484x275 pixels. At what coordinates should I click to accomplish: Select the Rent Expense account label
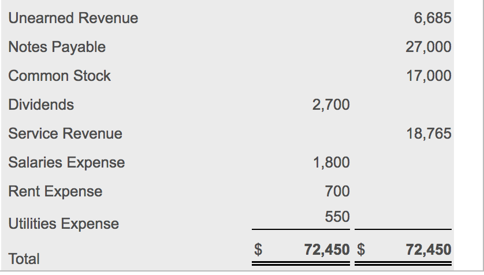(55, 192)
